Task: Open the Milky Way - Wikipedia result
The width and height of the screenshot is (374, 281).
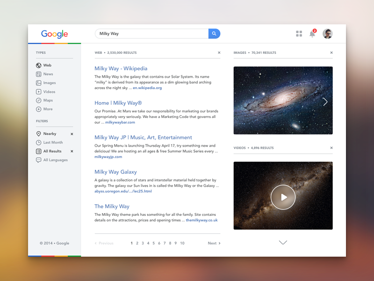Action: click(121, 68)
